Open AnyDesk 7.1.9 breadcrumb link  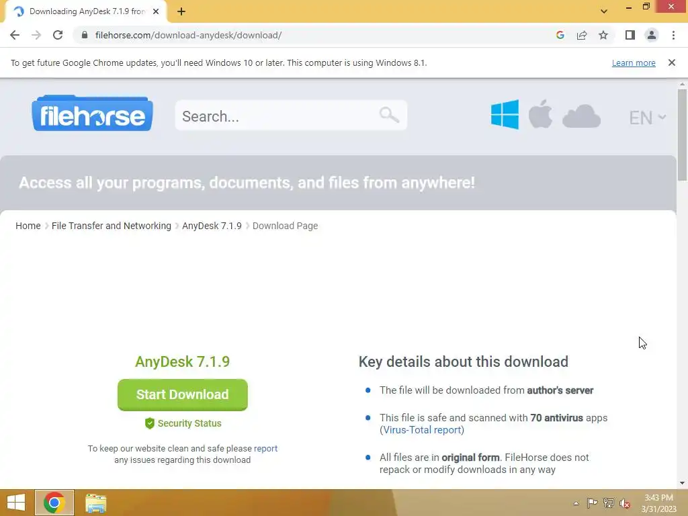click(212, 226)
